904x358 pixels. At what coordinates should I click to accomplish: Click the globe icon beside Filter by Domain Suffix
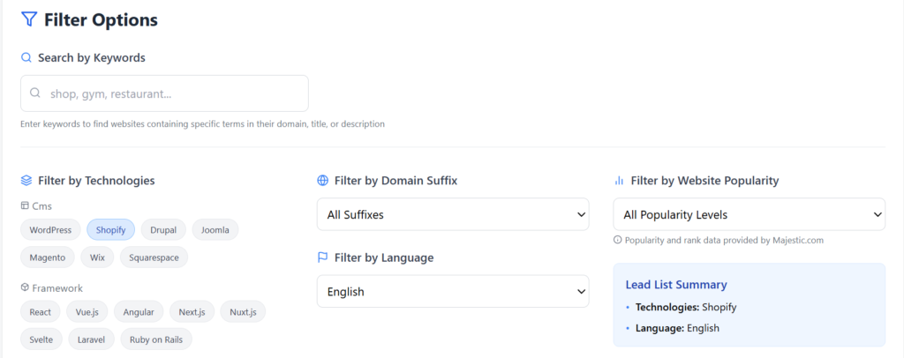322,181
